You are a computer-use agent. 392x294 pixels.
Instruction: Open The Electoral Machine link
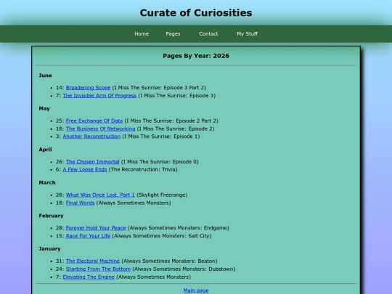[x=93, y=261]
